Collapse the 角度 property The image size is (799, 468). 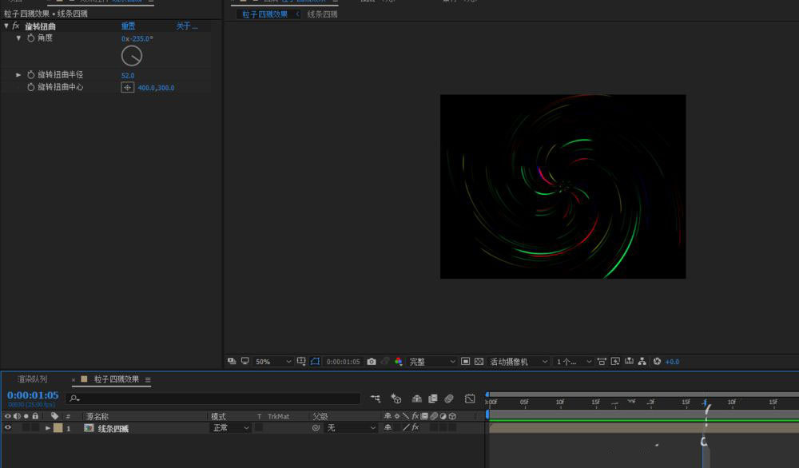(x=19, y=38)
